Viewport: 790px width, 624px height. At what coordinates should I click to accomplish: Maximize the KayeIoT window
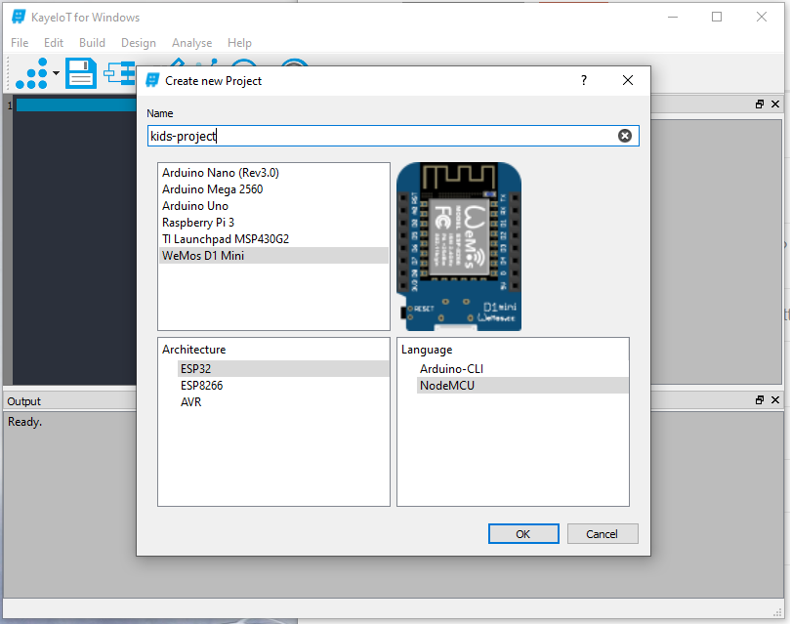tap(717, 17)
